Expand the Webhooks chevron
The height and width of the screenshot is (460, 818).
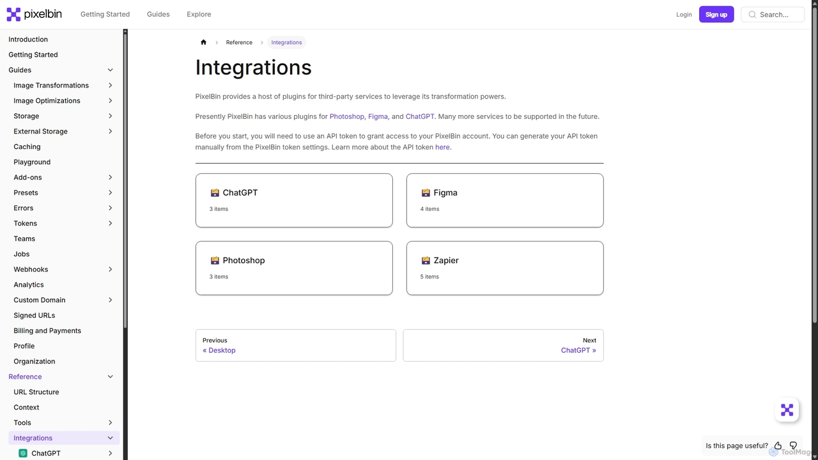(110, 270)
